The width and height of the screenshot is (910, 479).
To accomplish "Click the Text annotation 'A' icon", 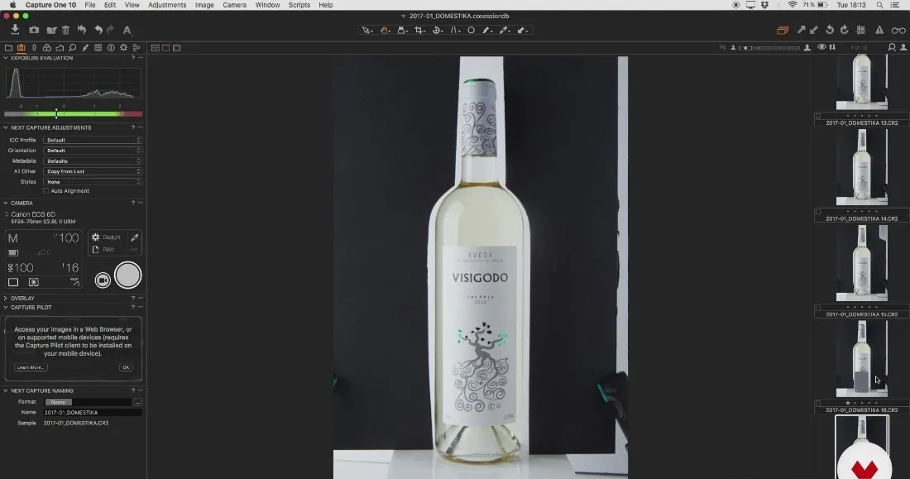I will point(127,30).
